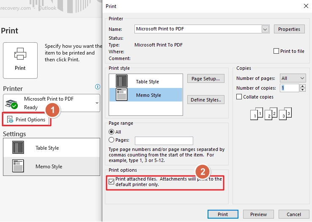
Task: Expand the Number of pages dropdown
Action: click(293, 78)
